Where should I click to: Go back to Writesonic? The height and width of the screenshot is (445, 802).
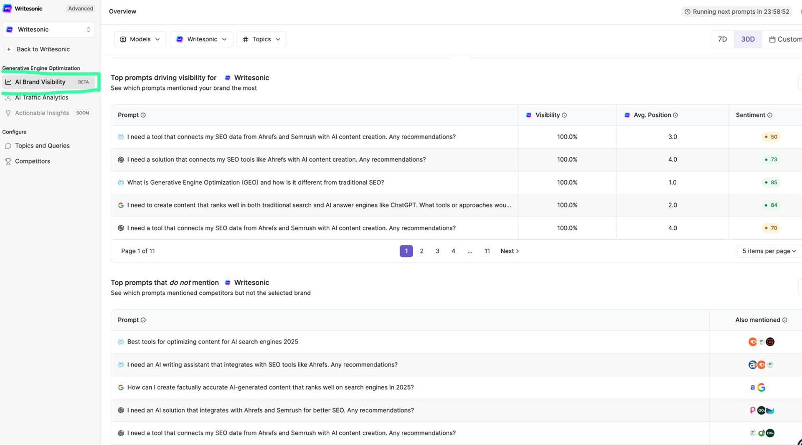coord(43,49)
